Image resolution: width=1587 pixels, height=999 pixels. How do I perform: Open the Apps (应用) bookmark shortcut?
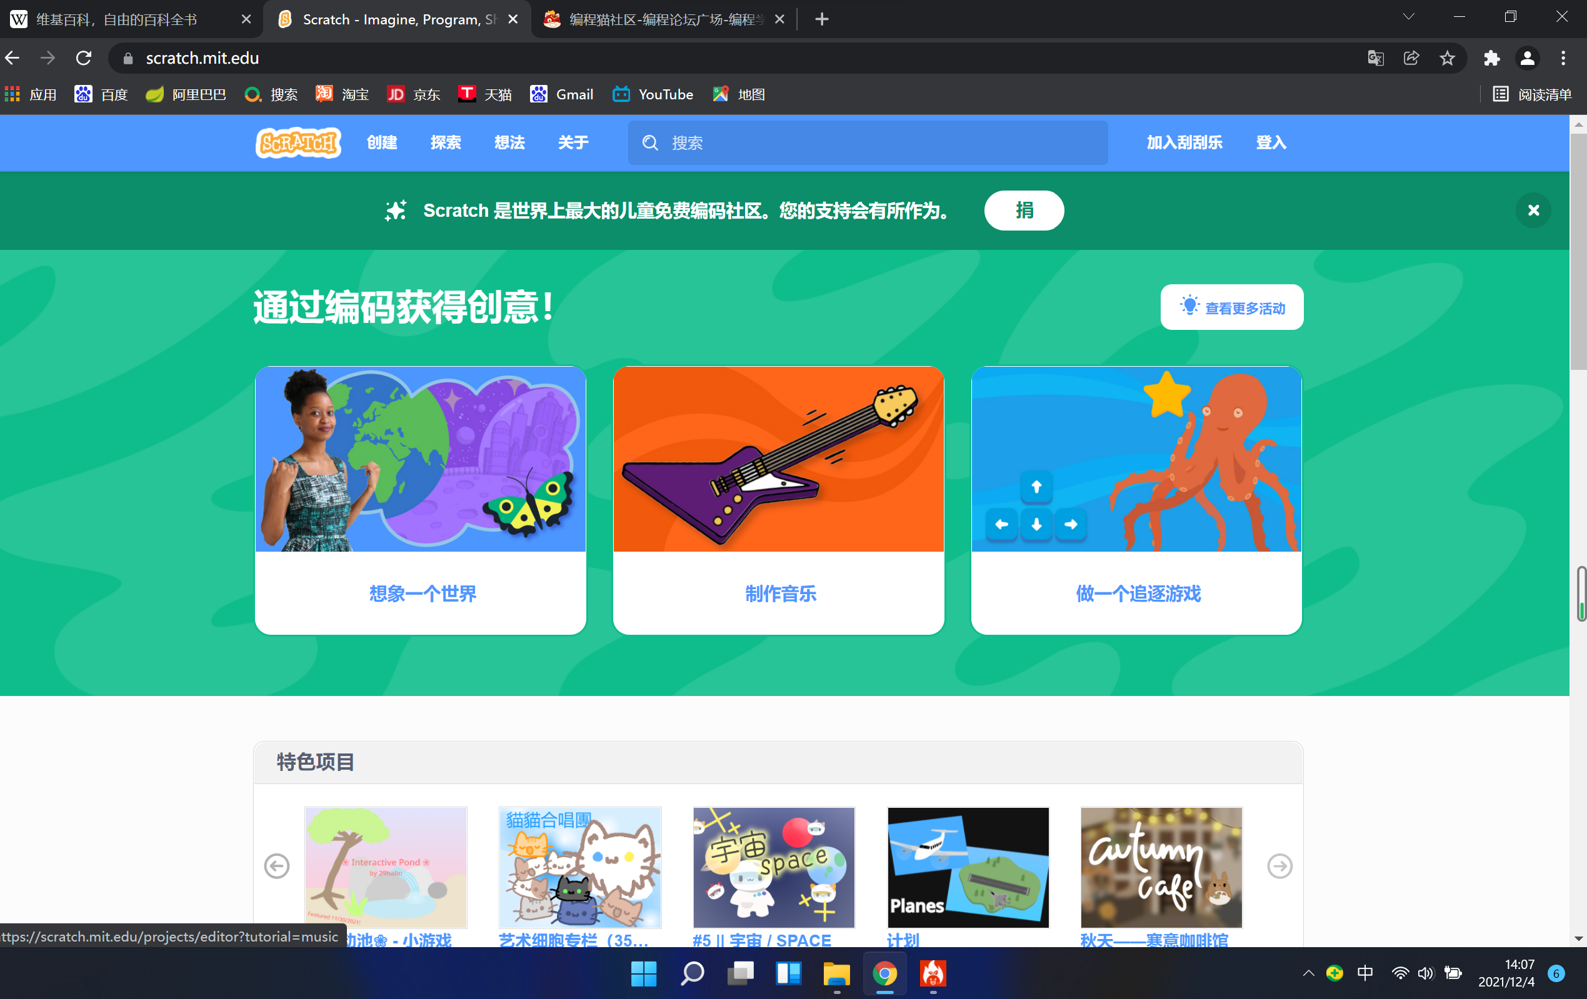(31, 94)
